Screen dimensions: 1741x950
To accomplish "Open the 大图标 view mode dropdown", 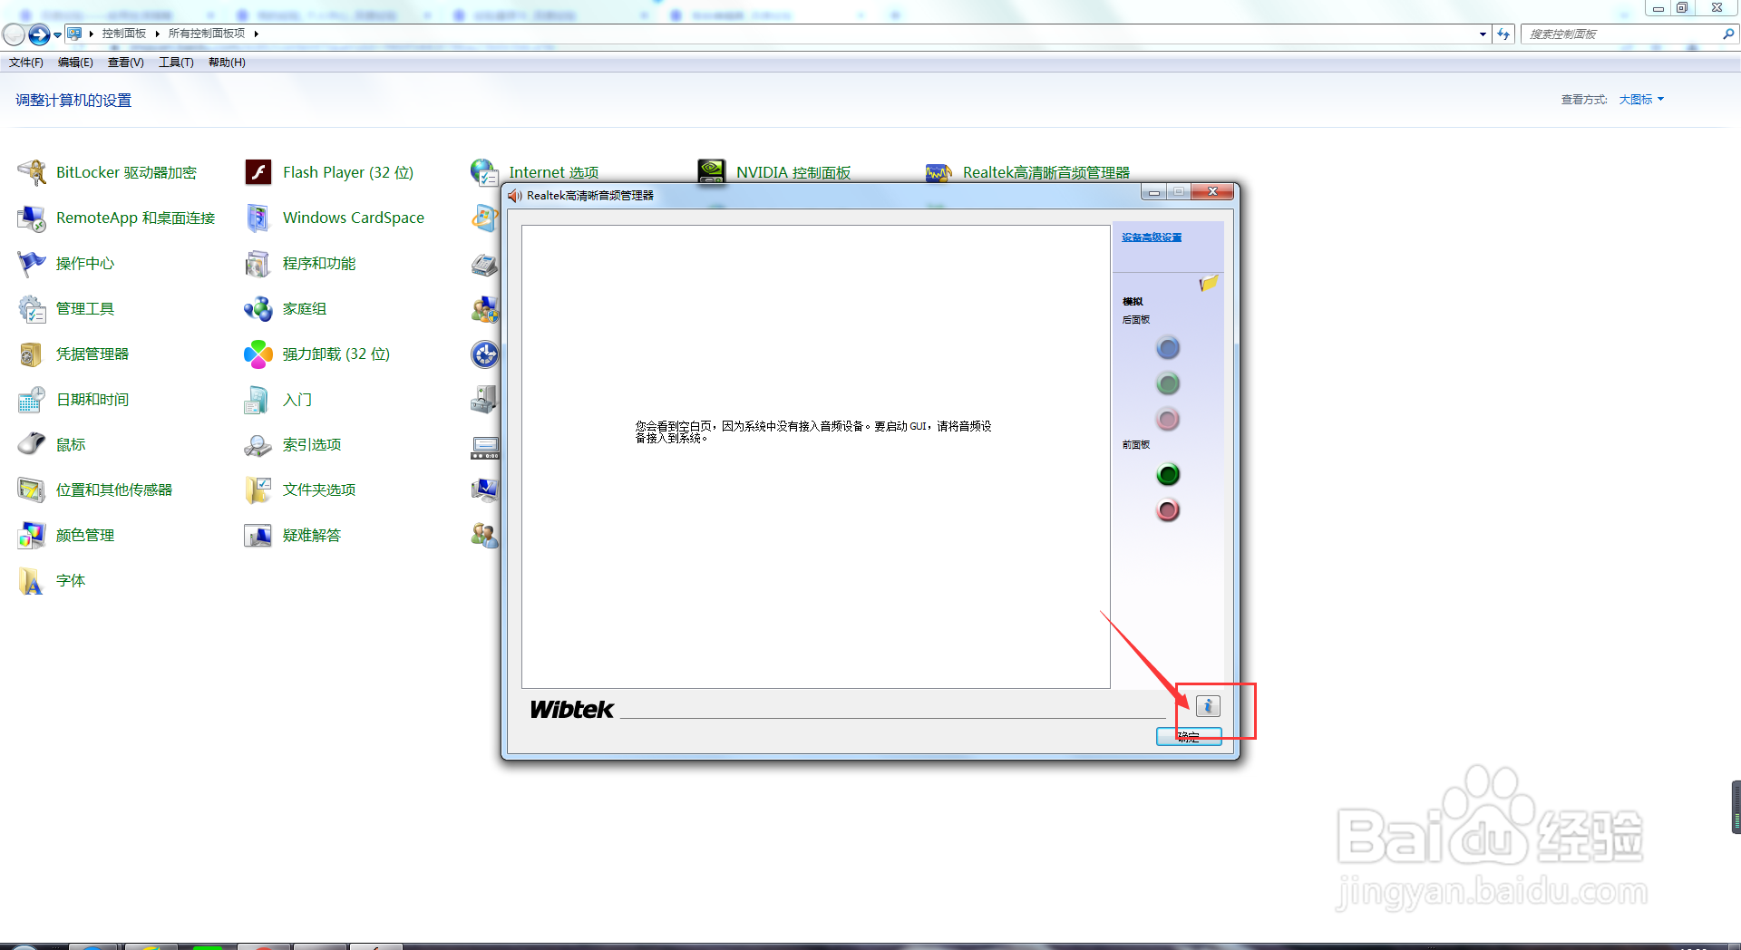I will tap(1641, 100).
